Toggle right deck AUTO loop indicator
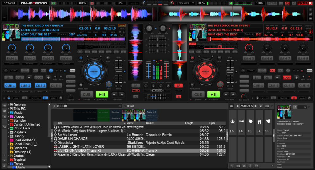Viewport: 315px width, 170px height. [309, 77]
